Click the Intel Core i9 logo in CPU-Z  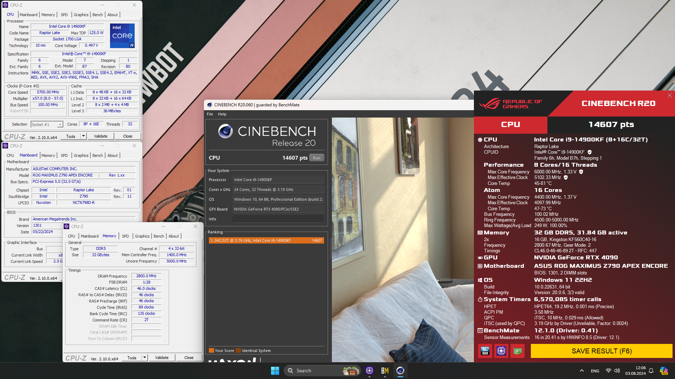(122, 36)
